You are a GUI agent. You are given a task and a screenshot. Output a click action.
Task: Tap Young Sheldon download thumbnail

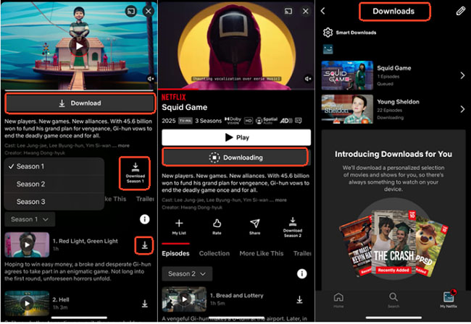347,109
